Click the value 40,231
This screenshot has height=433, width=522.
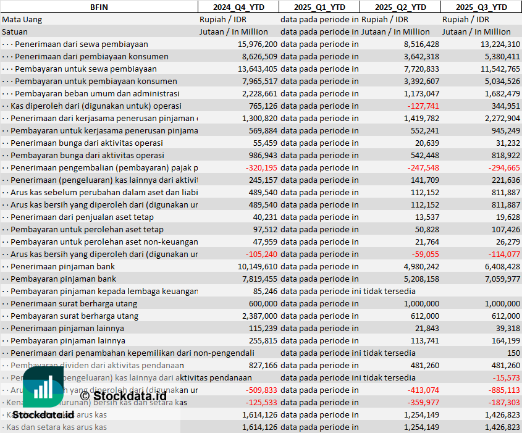click(265, 217)
